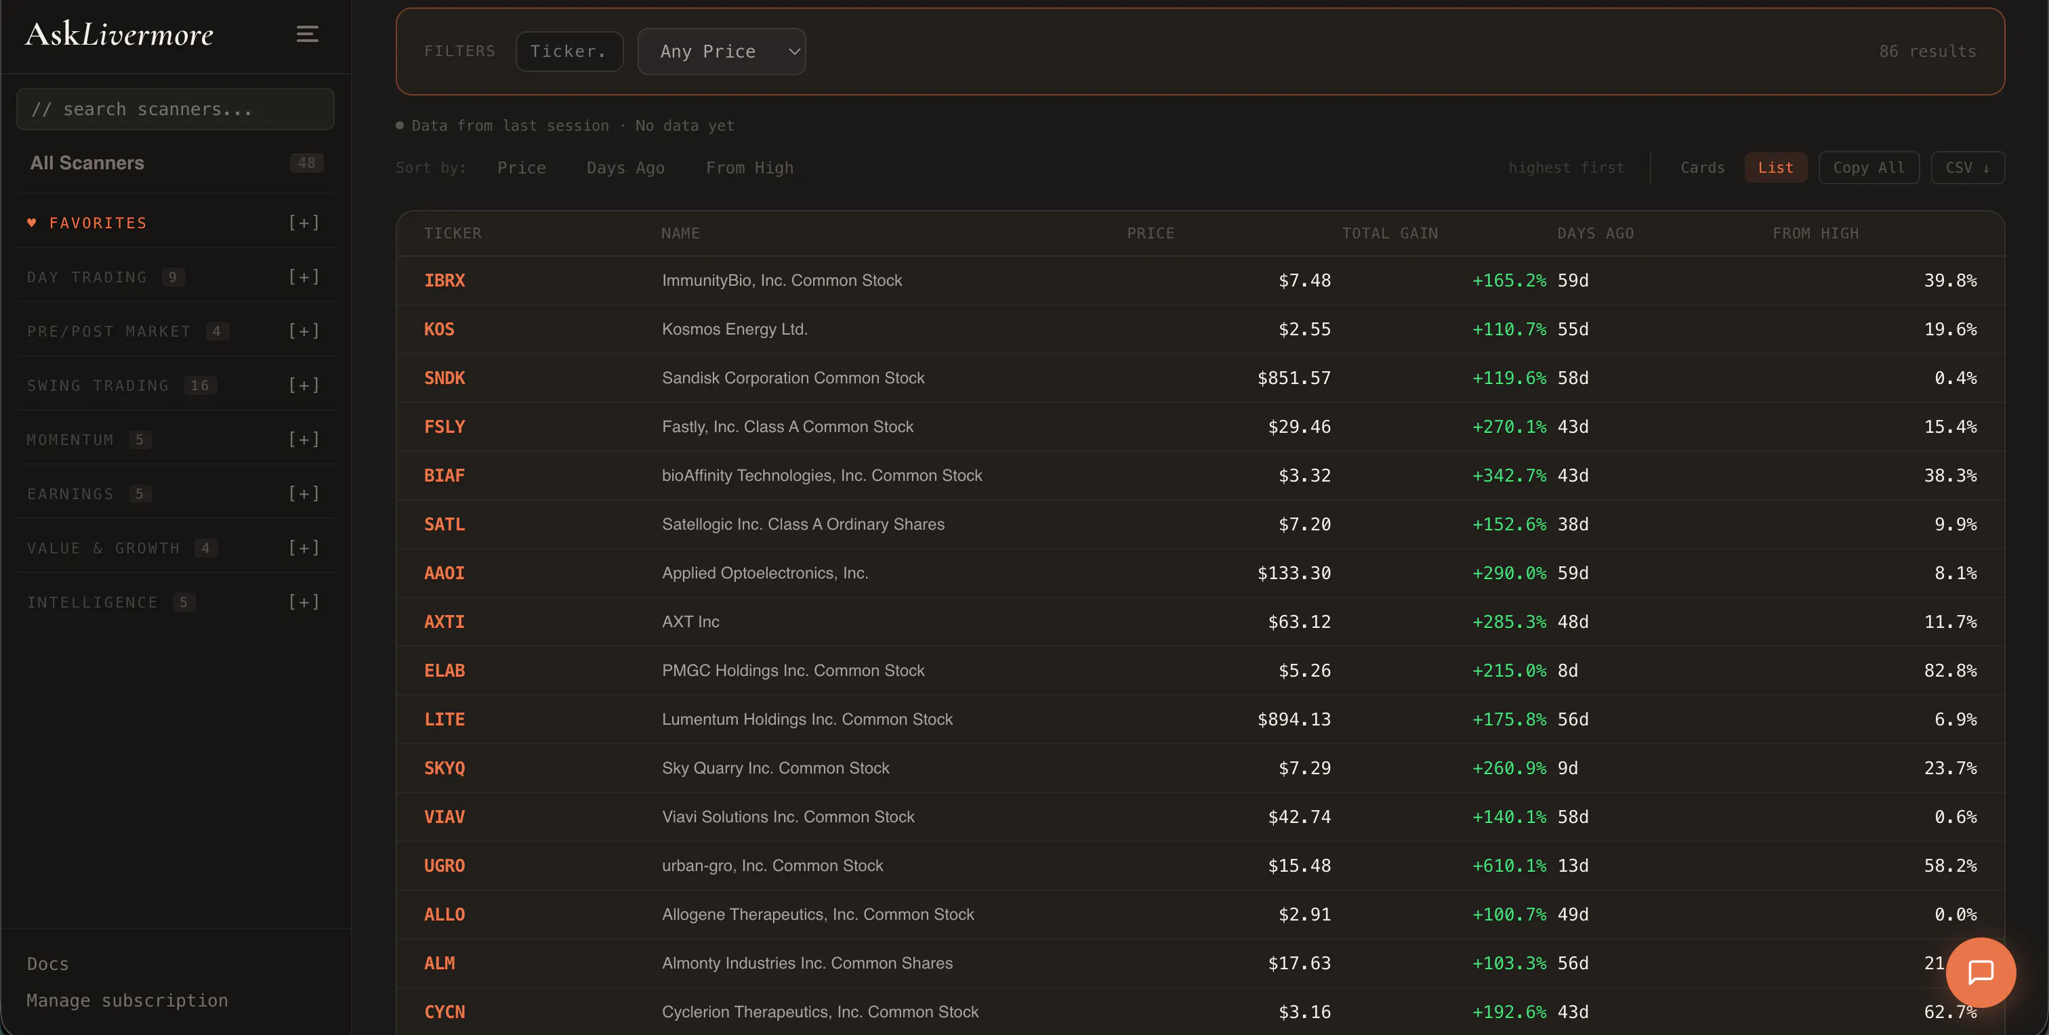This screenshot has width=2049, height=1035.
Task: Open the Swing Trading category
Action: [98, 385]
